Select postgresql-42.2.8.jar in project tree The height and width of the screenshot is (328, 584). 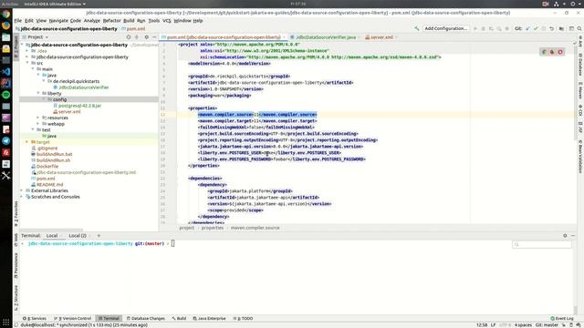79,106
